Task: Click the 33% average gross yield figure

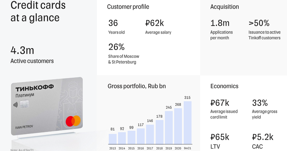Action: point(260,103)
